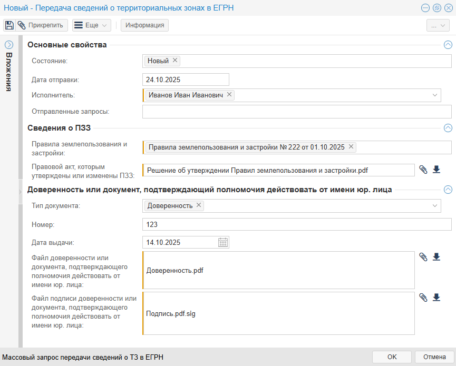Remove the Правила землепользования и застройки tag
The height and width of the screenshot is (366, 456).
click(351, 147)
